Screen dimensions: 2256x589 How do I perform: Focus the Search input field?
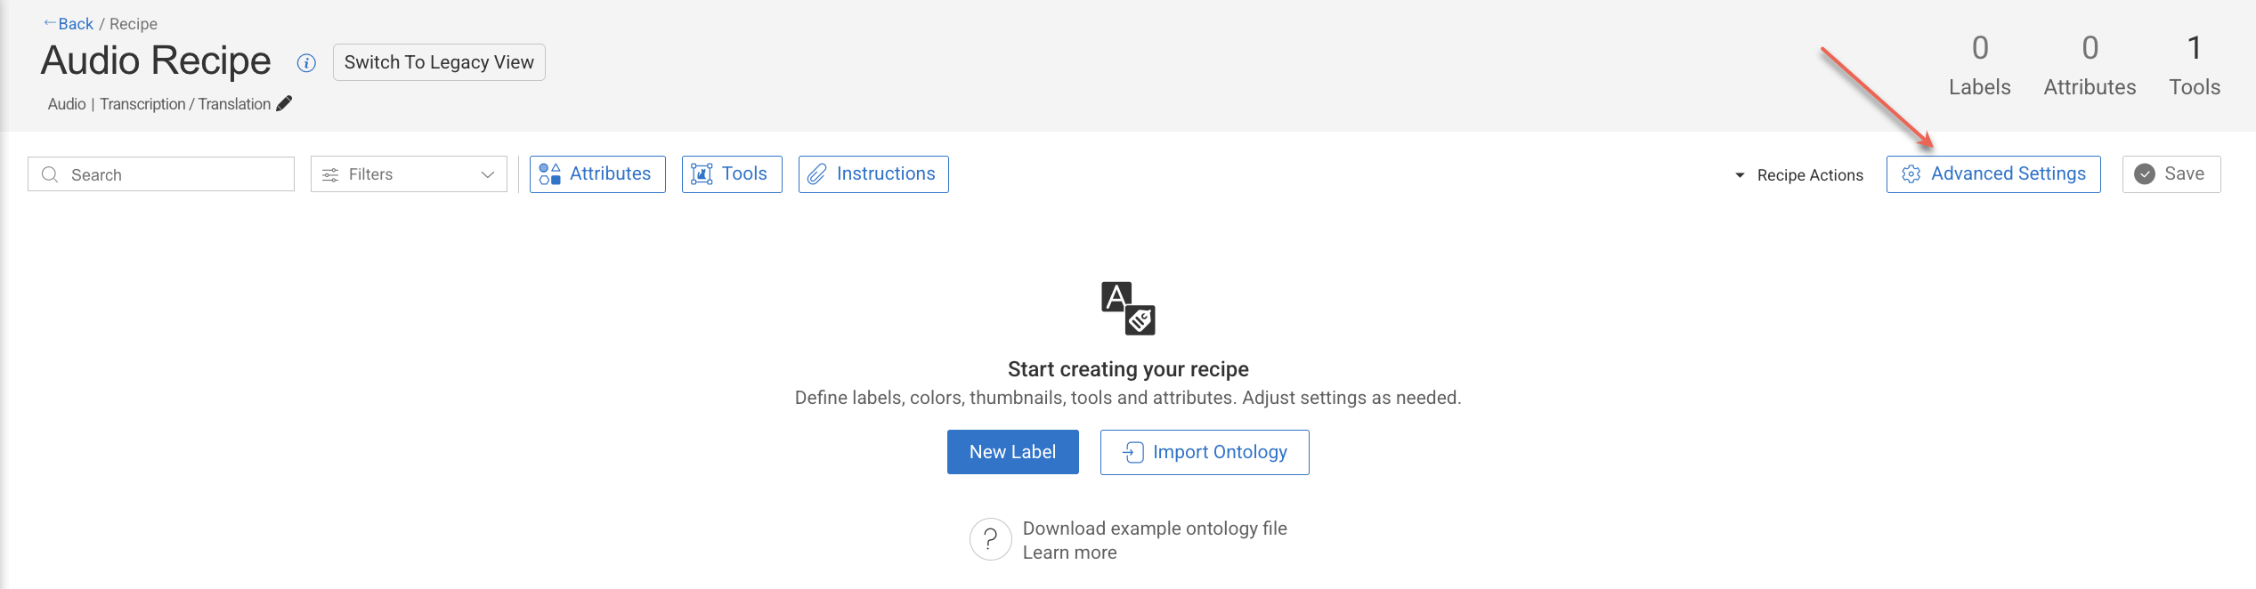coord(161,174)
